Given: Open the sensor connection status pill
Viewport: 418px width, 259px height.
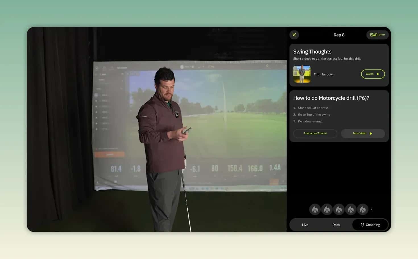Looking at the screenshot, I should (x=378, y=35).
